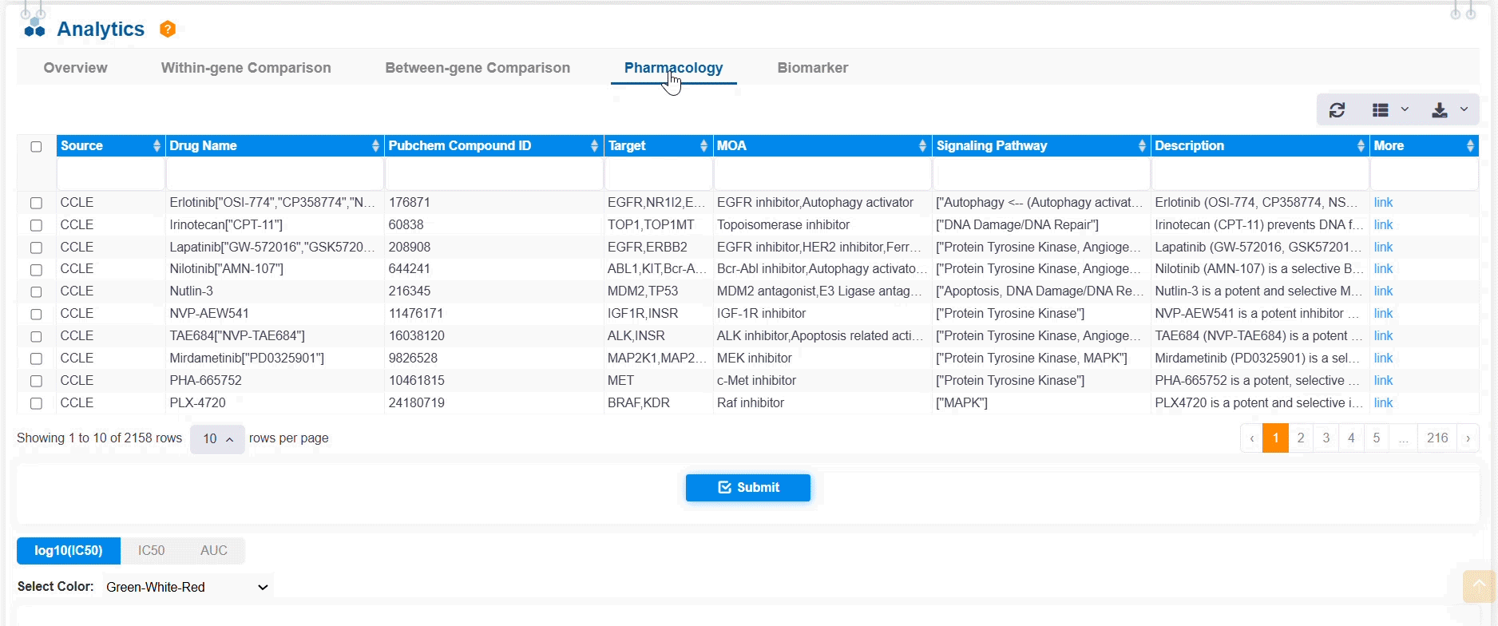Select the checkbox for Nutlin-3 row
The image size is (1498, 626).
pos(36,292)
